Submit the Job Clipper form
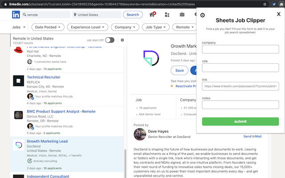Viewport: 285px width, 178px height. (240, 121)
